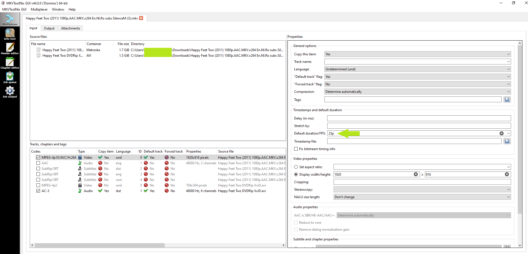Viewport: 528px width, 254px height.
Task: Click the forced track icon of H.264 track
Action: (x=167, y=157)
